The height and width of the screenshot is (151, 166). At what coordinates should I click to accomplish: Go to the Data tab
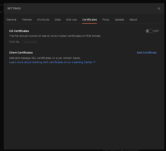pos(58,19)
